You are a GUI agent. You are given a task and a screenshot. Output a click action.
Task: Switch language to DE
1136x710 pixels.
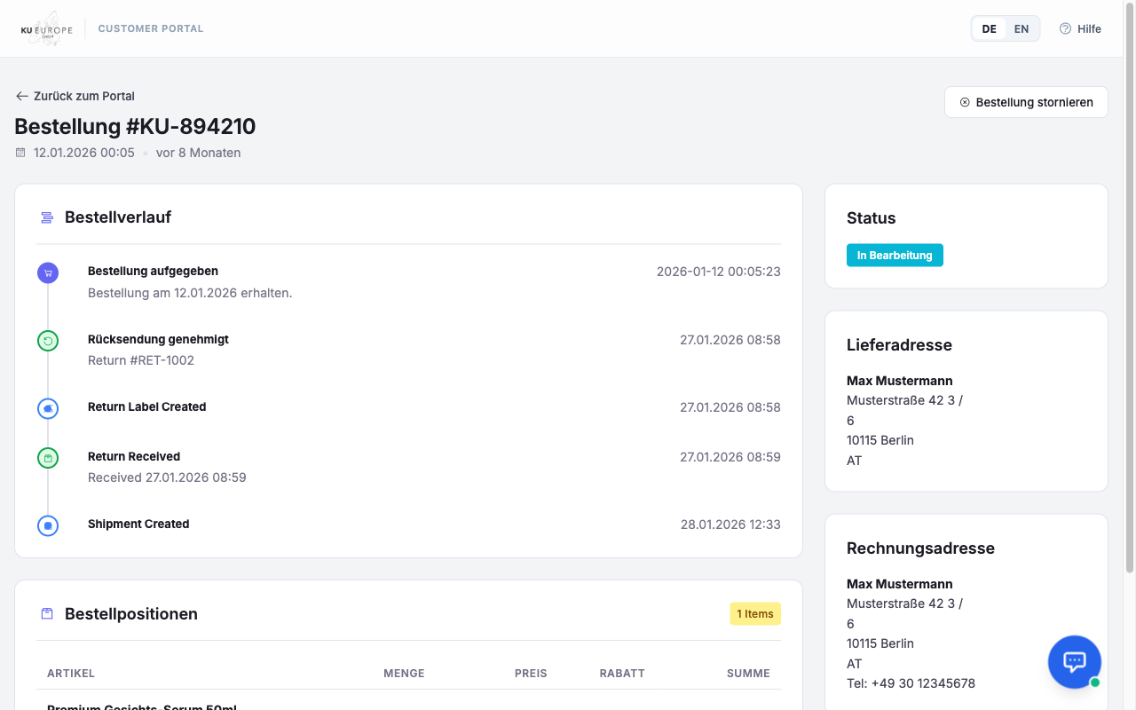coord(989,28)
